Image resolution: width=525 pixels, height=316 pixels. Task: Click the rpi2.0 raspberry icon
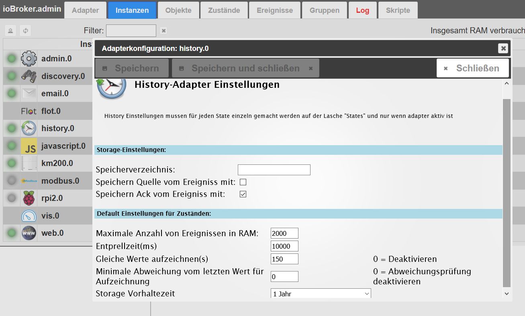point(29,198)
